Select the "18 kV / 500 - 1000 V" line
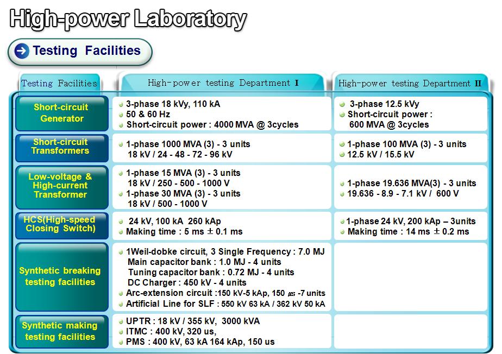The width and height of the screenshot is (502, 354). pyautogui.click(x=167, y=204)
